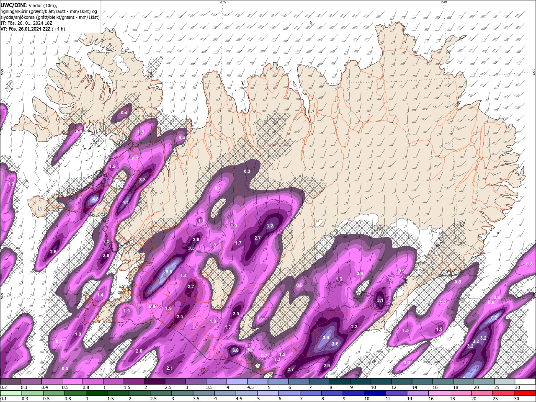This screenshot has height=402, width=536.
Task: Select the dark navy swatch in the rain legend
Action: 374,393
